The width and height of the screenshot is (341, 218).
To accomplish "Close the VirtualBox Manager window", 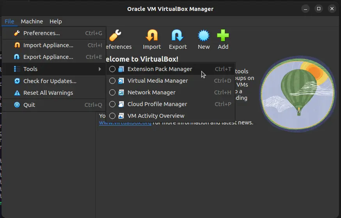I will [332, 9].
